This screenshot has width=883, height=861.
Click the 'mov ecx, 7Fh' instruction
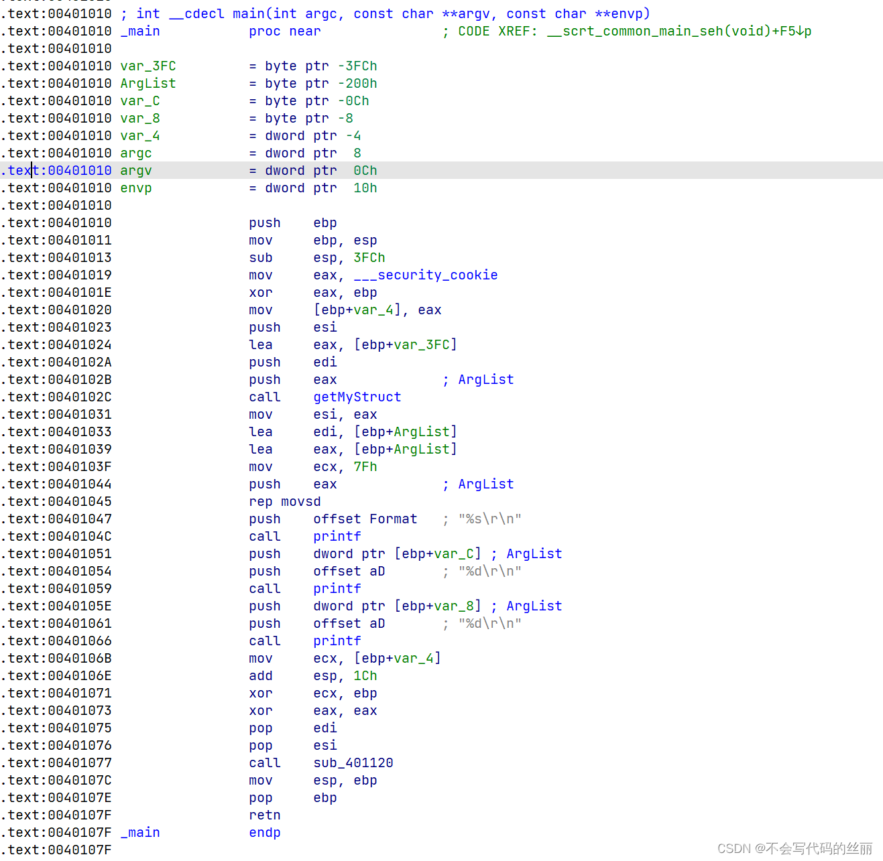click(x=312, y=467)
